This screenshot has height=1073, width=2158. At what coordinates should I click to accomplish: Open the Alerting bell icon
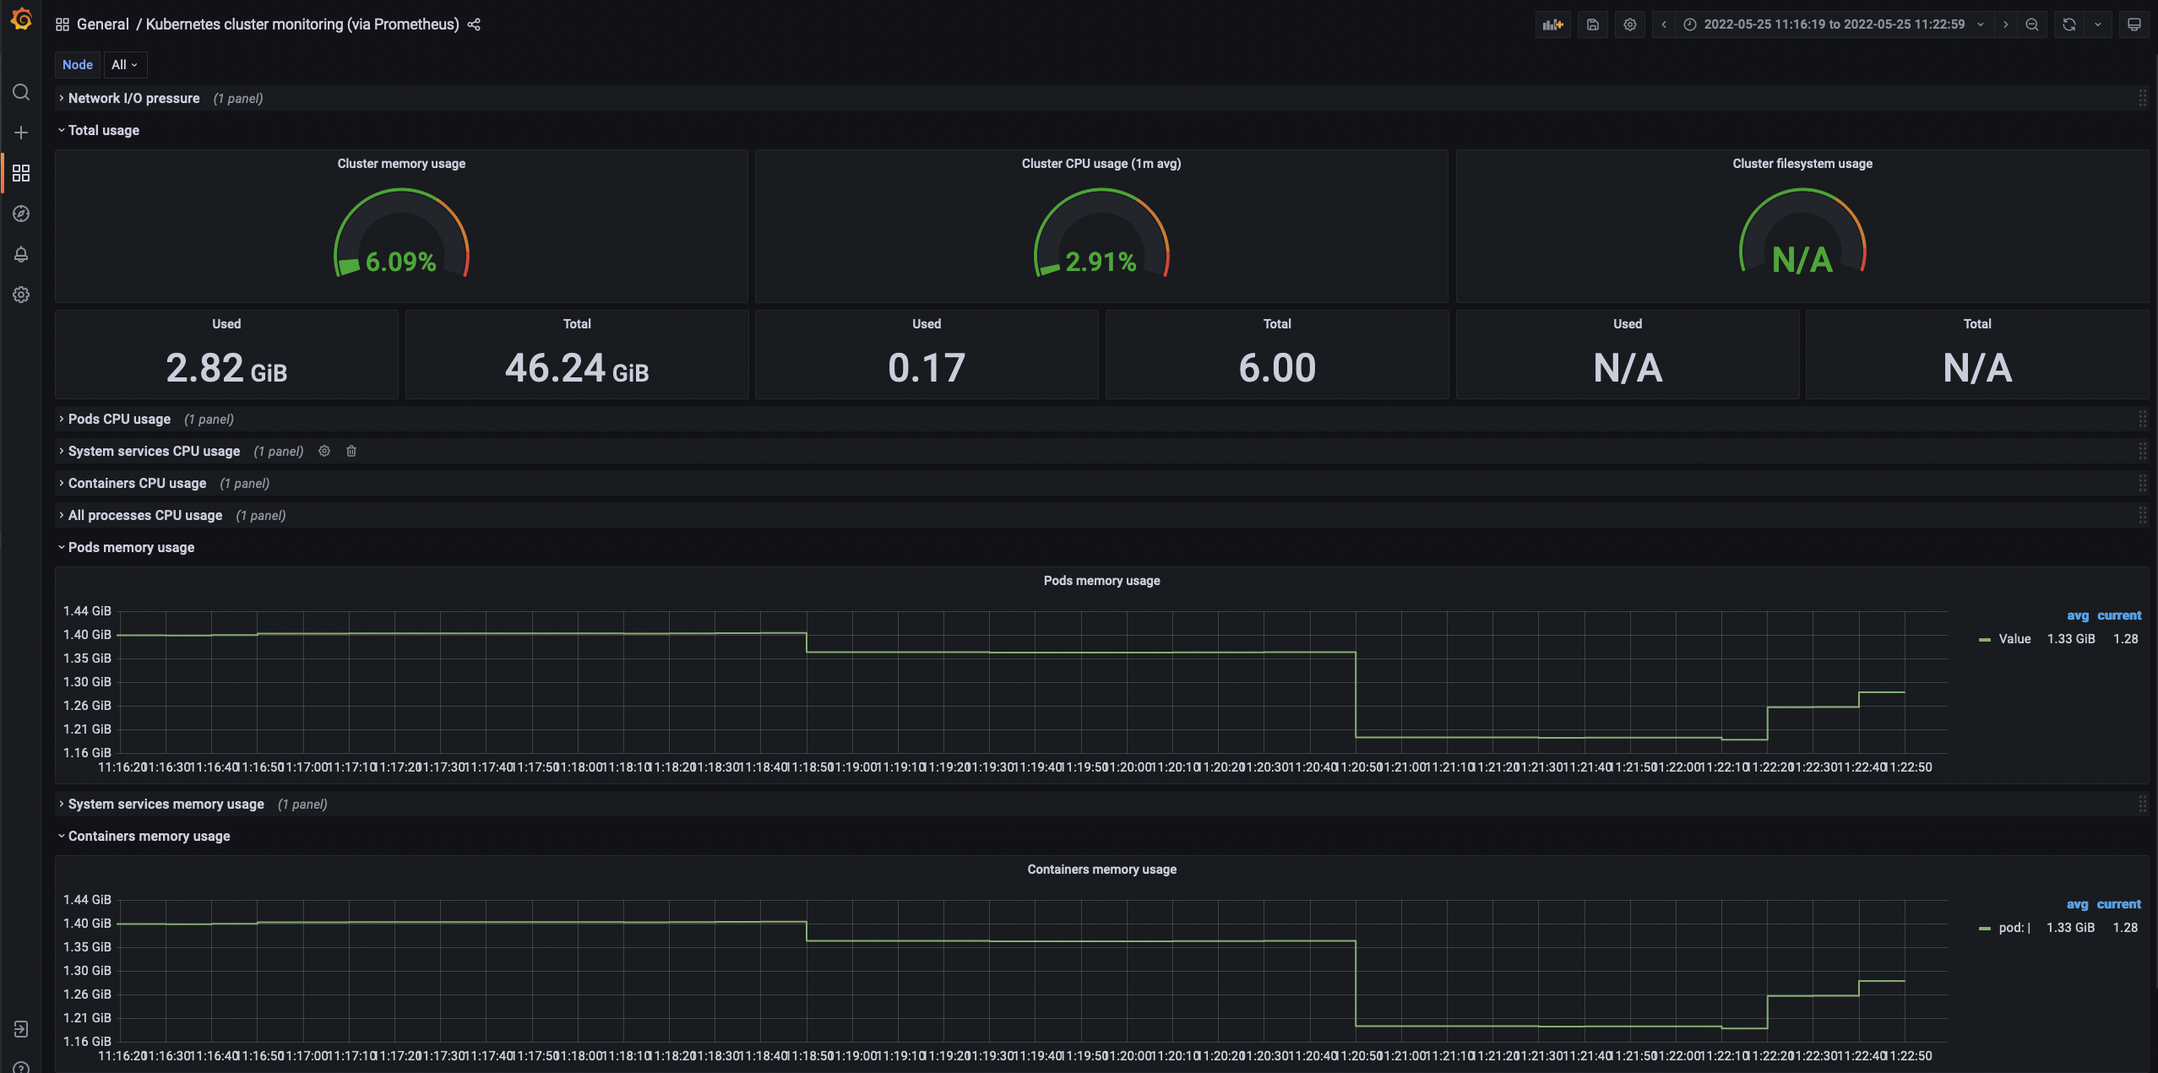coord(21,254)
